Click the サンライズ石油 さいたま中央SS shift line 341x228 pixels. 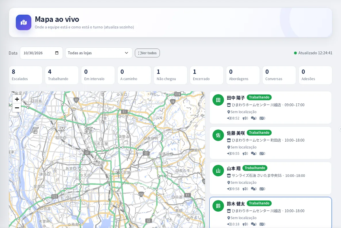[266, 176]
